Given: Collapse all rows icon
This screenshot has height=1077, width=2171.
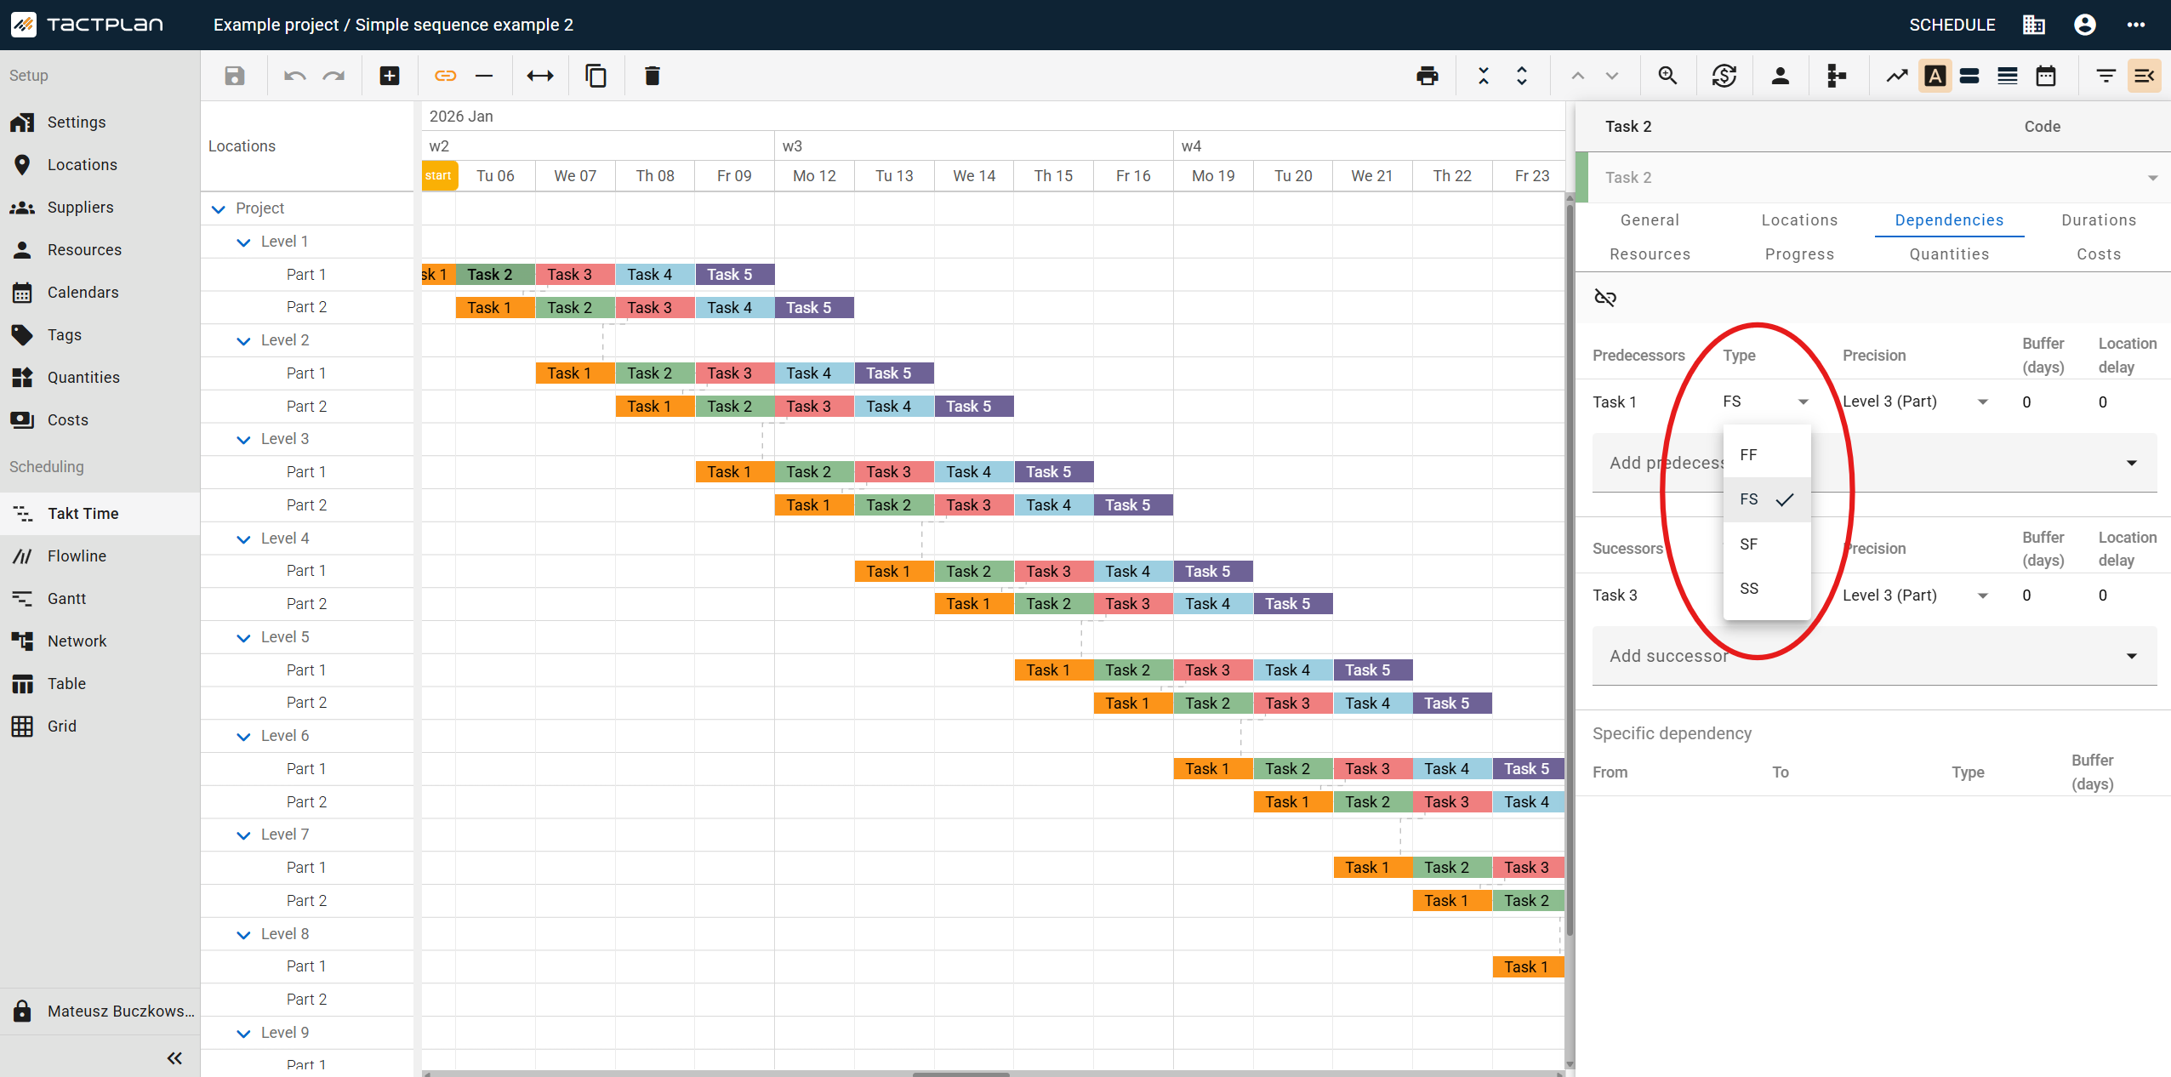Looking at the screenshot, I should (x=1484, y=76).
